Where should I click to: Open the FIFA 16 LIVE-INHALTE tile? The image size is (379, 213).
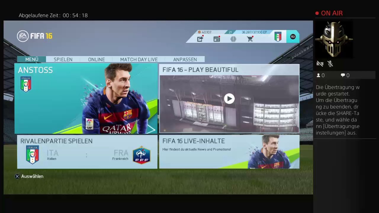point(229,152)
